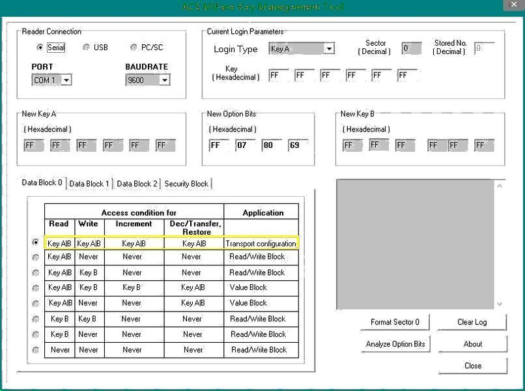Screen dimensions: 525x391
Task: Select the USB connection radio button
Action: [x=87, y=47]
